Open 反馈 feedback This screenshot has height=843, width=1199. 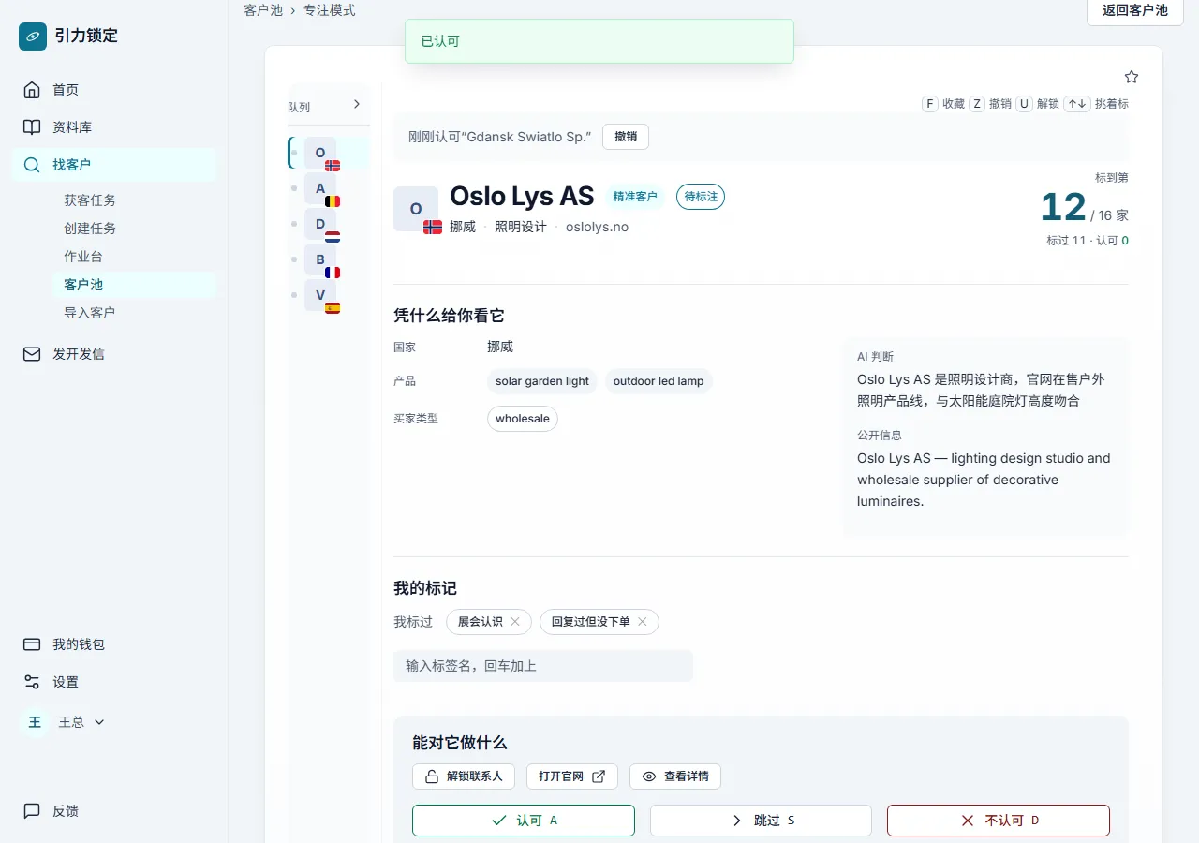click(114, 811)
